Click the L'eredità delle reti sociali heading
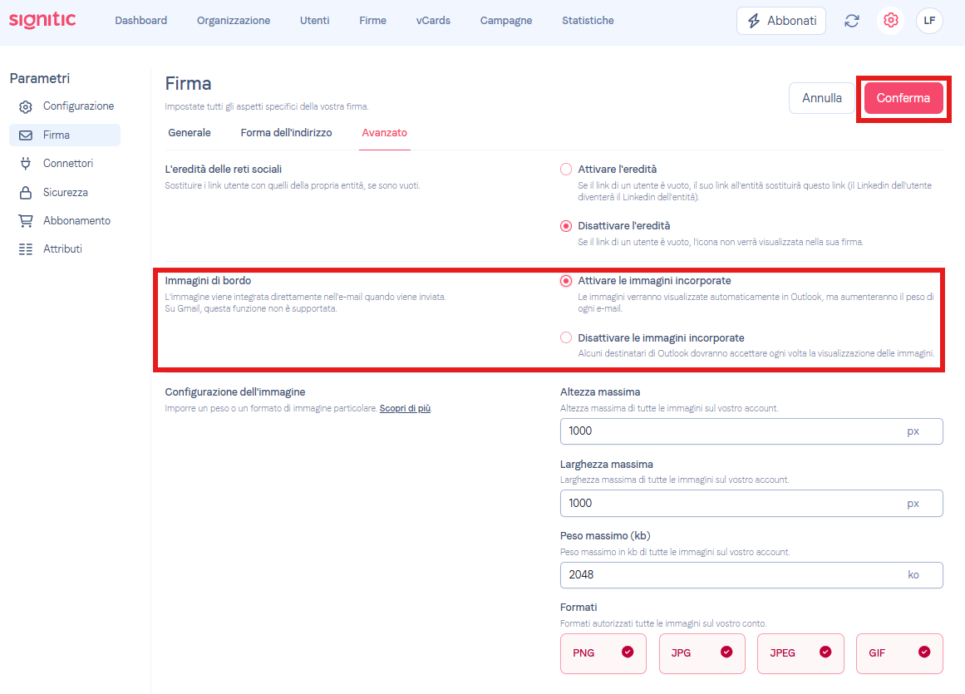This screenshot has height=694, width=965. (224, 170)
